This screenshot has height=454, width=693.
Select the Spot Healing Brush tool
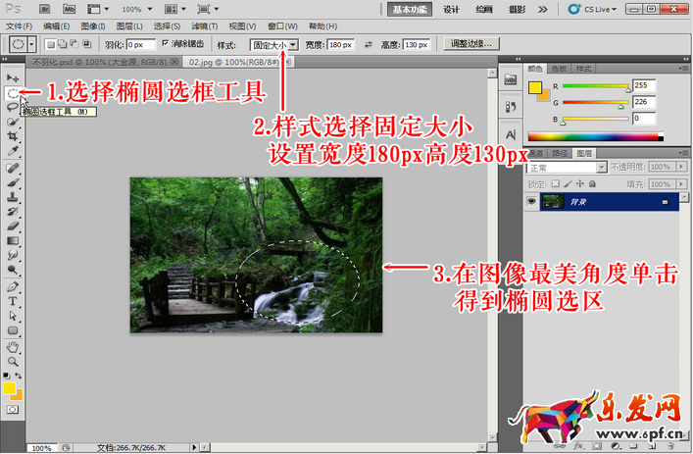coord(13,168)
